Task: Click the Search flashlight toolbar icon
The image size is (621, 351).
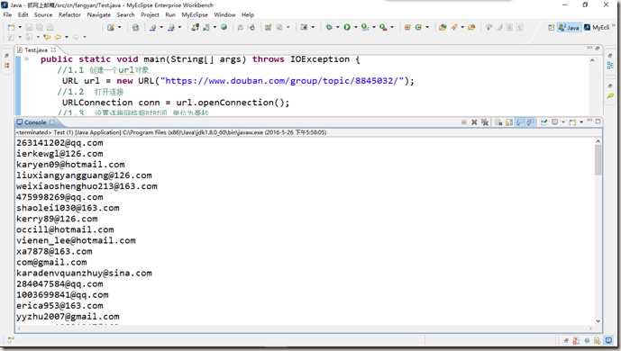Action: pyautogui.click(x=454, y=27)
